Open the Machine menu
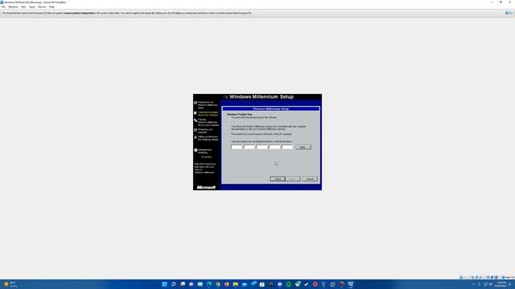 coord(13,6)
